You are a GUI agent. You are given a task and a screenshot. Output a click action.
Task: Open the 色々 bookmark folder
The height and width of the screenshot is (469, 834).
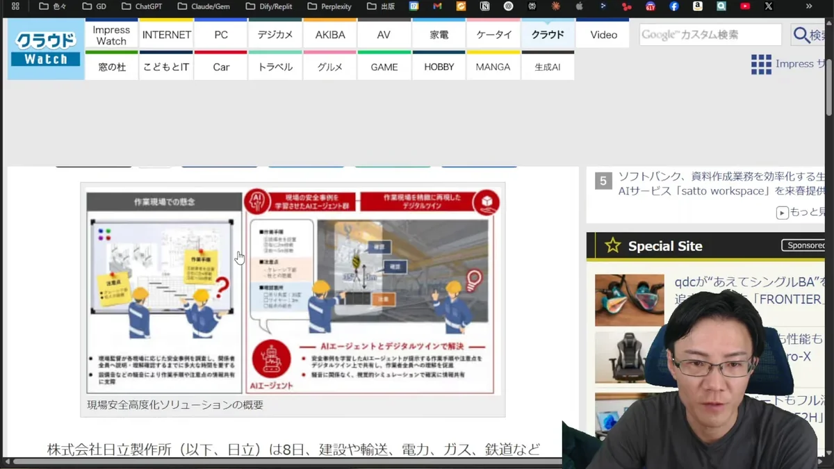point(53,6)
